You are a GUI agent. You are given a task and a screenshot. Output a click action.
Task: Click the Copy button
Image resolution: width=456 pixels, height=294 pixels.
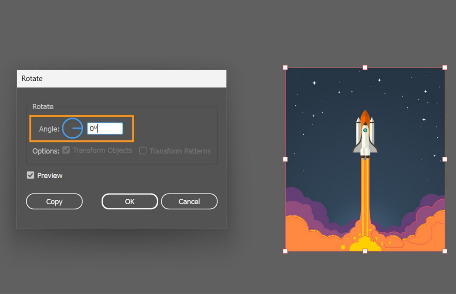tap(54, 201)
